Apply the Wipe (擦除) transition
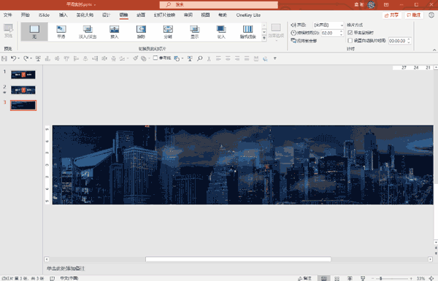 141,32
